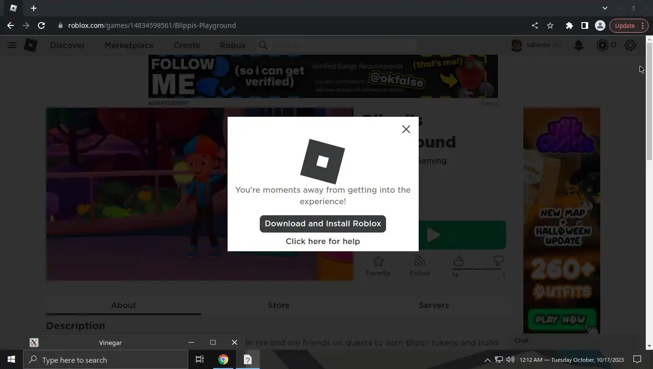Favorite this experience with star
Viewport: 653px width, 369px height.
[x=378, y=266]
